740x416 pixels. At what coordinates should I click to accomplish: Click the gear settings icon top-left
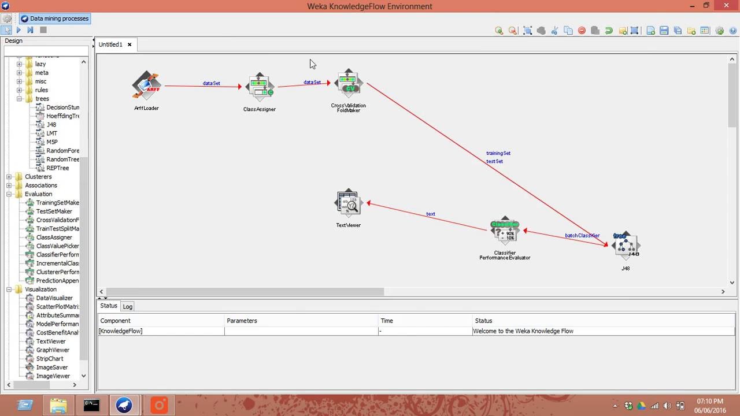(x=7, y=18)
